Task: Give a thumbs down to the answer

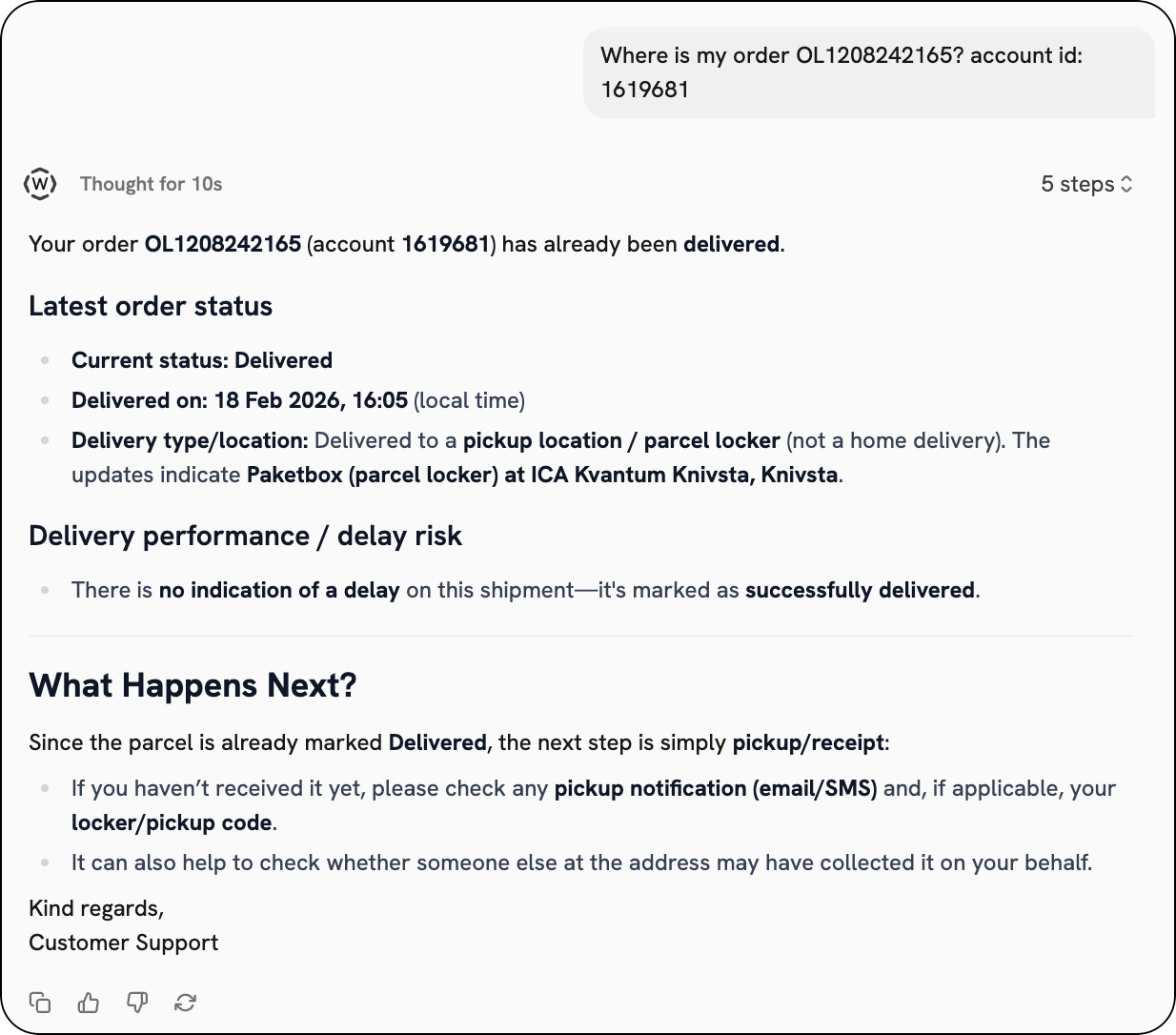Action: pyautogui.click(x=138, y=1003)
